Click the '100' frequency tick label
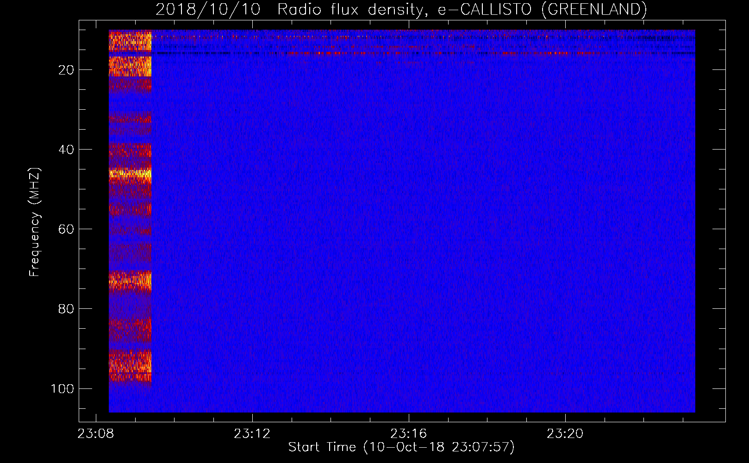Screen dimensions: 749x463 tap(62, 388)
